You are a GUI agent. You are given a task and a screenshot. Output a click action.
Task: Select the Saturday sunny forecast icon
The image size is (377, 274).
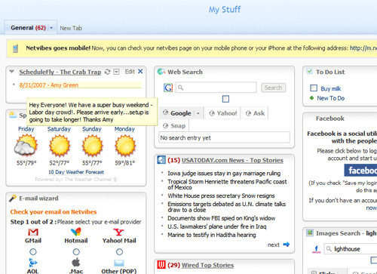(x=60, y=146)
